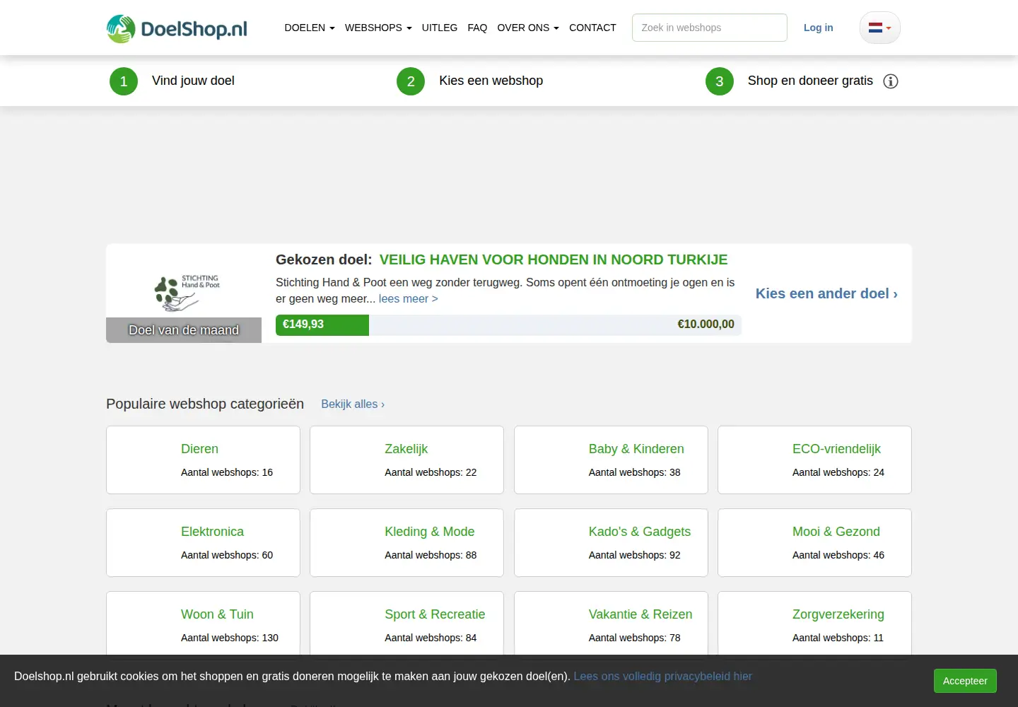Expand the WEBSHOPS dropdown menu

pos(378,28)
